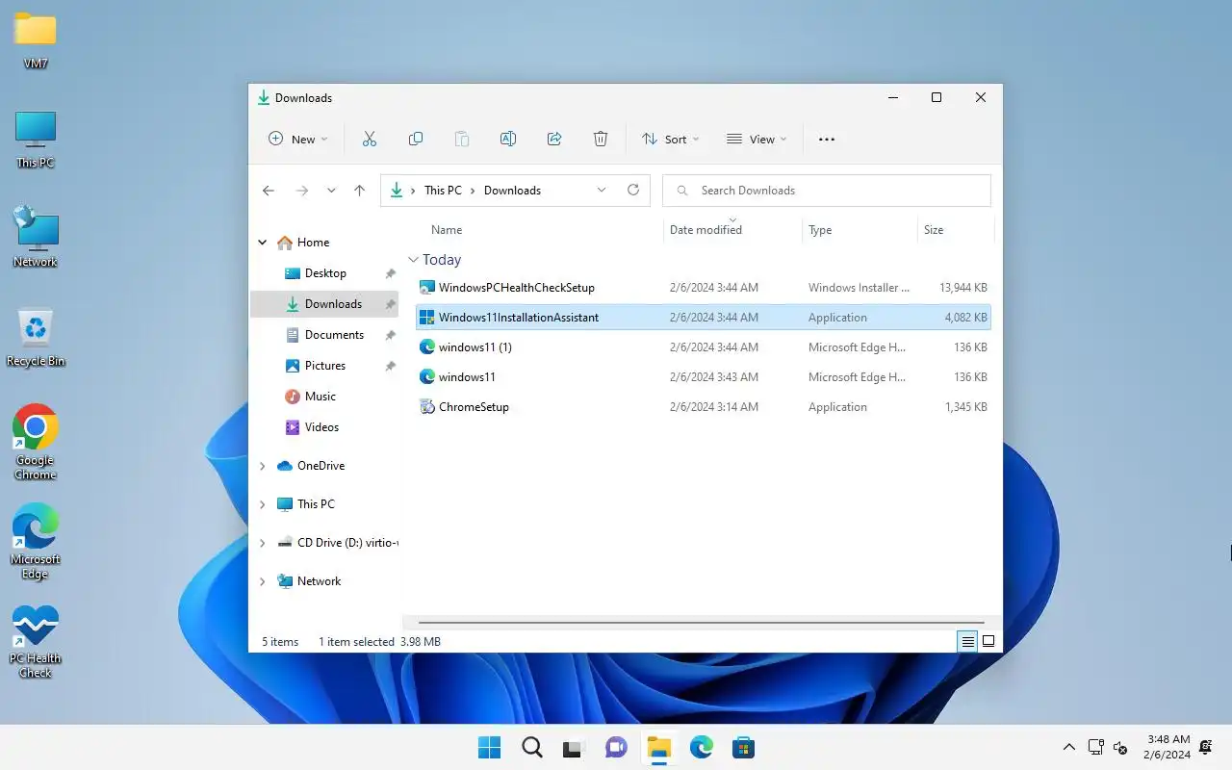Screen dimensions: 1232x770
Task: Open address bar history dropdown
Action: click(x=602, y=190)
